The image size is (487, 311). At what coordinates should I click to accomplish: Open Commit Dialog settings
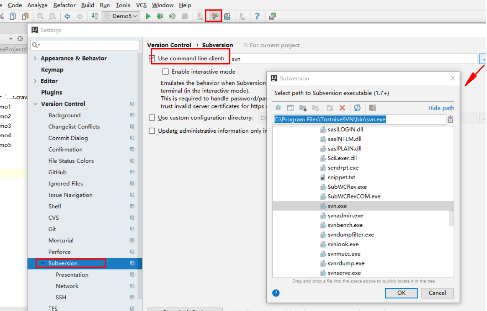point(68,138)
